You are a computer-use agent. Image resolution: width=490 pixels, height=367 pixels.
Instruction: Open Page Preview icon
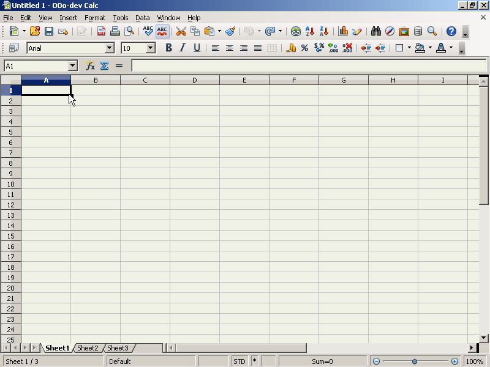129,31
